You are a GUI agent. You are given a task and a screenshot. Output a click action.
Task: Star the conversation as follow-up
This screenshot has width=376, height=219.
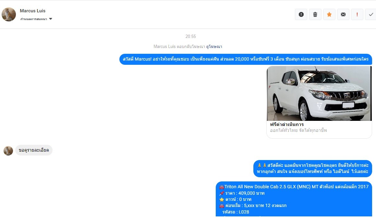[329, 14]
